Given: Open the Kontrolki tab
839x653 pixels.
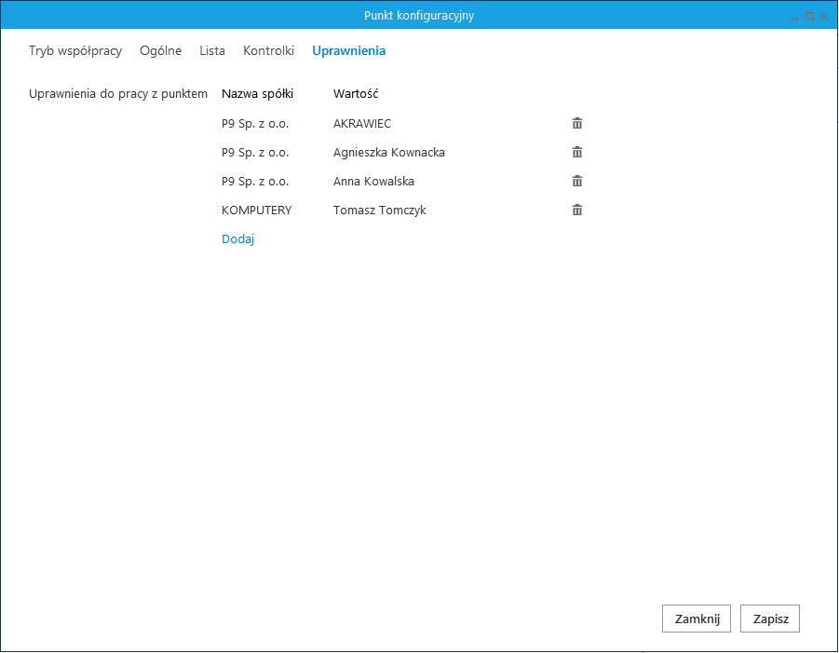Looking at the screenshot, I should (268, 51).
